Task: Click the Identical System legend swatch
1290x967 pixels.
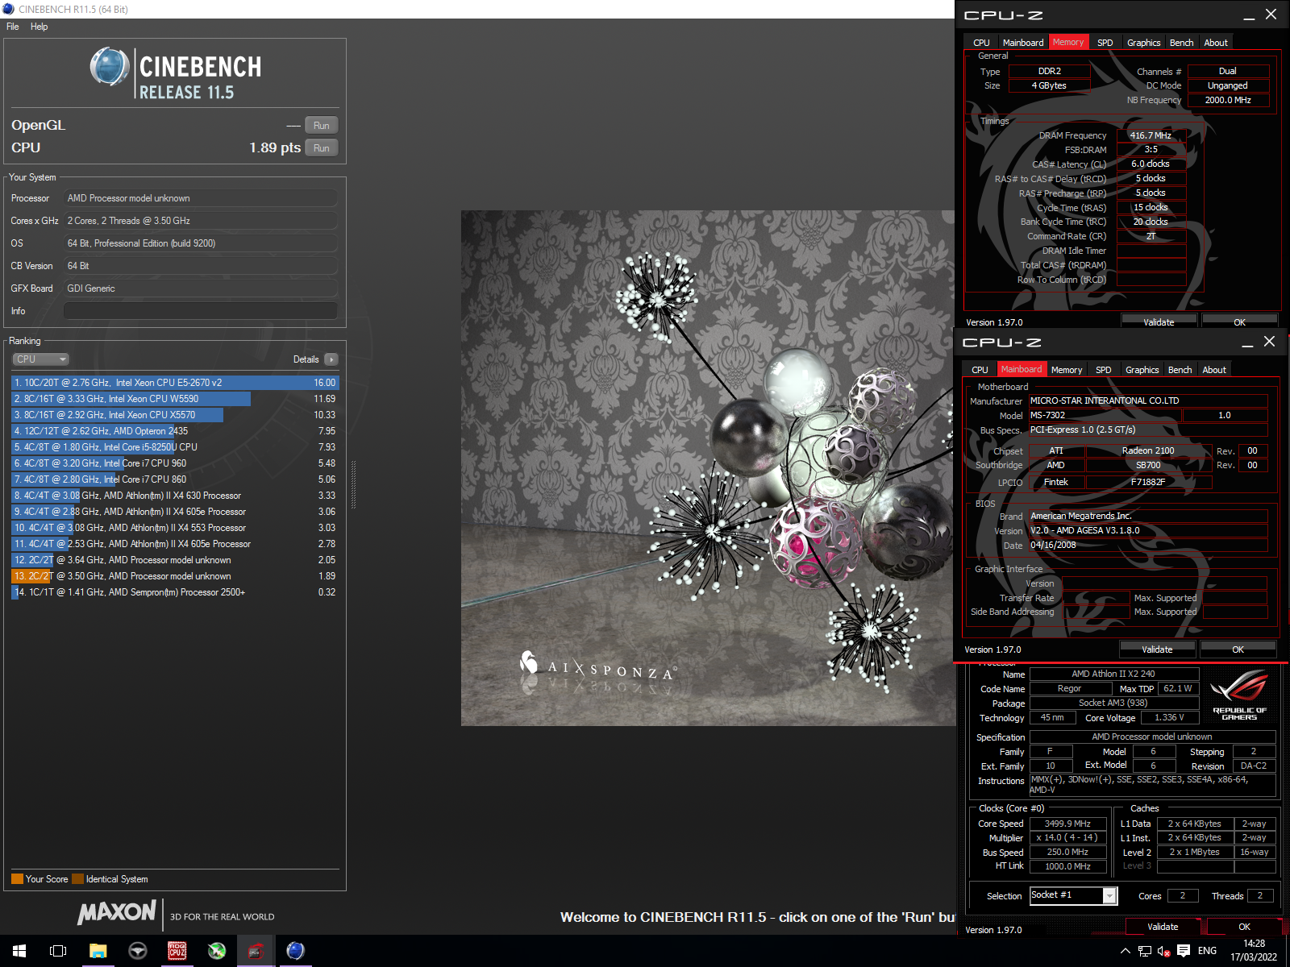Action: pos(77,879)
